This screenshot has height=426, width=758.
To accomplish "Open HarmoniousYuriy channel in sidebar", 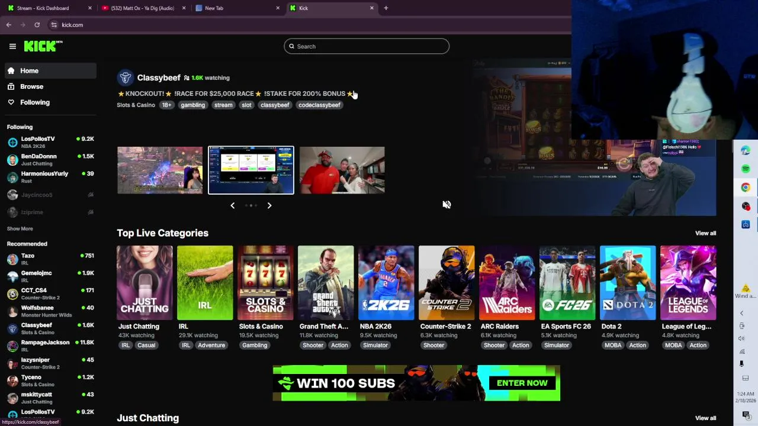I will click(50, 177).
